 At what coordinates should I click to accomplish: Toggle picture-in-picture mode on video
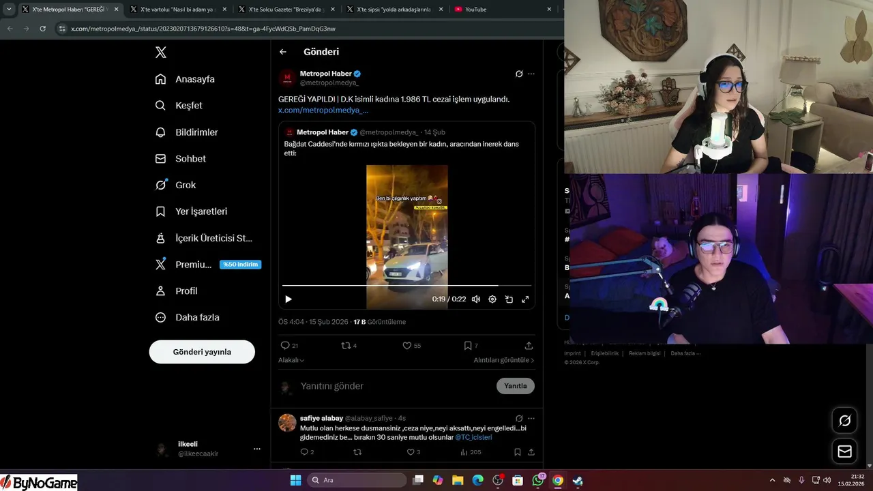click(509, 299)
